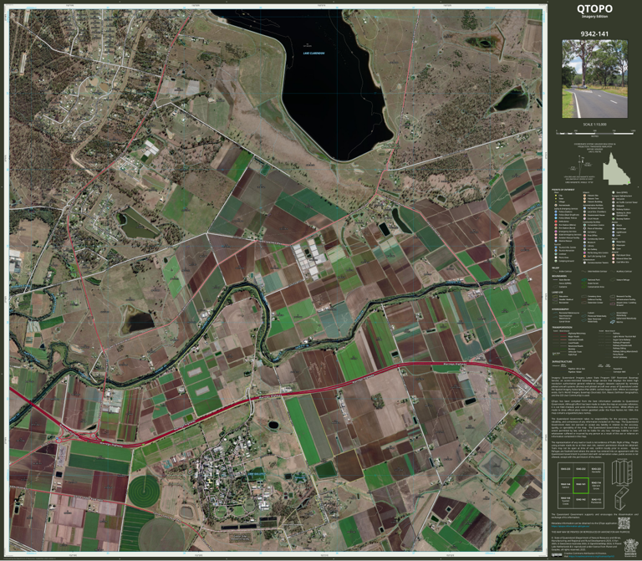Click the SCALE 1:10,000 label
Image resolution: width=642 pixels, height=561 pixels.
[594, 125]
